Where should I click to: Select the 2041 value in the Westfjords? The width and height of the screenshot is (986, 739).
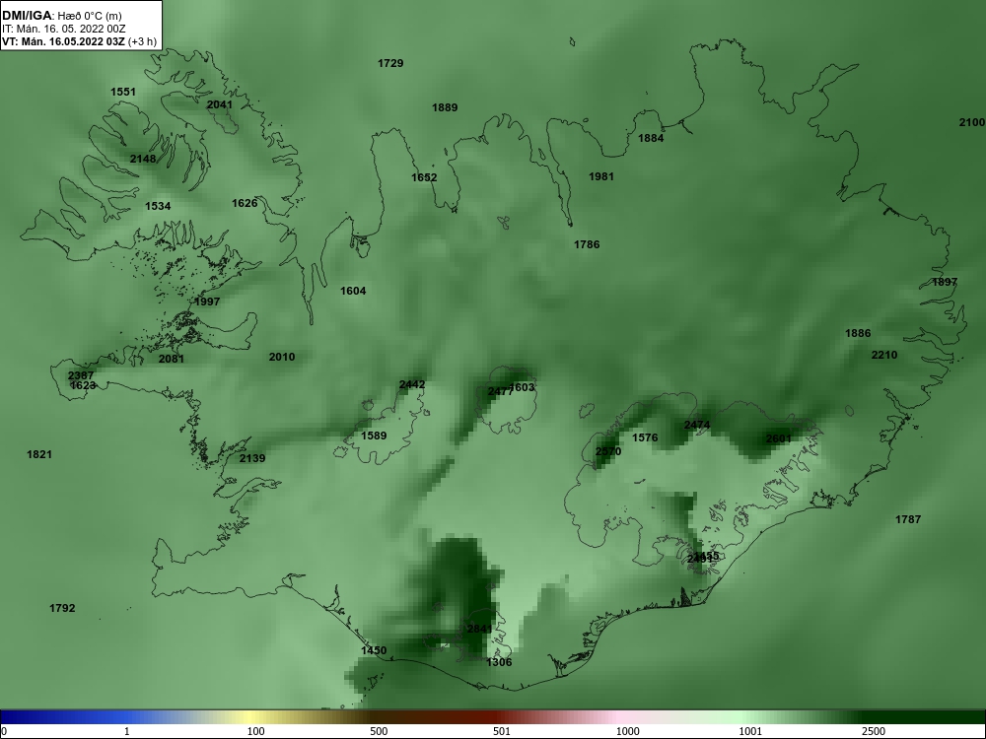220,104
